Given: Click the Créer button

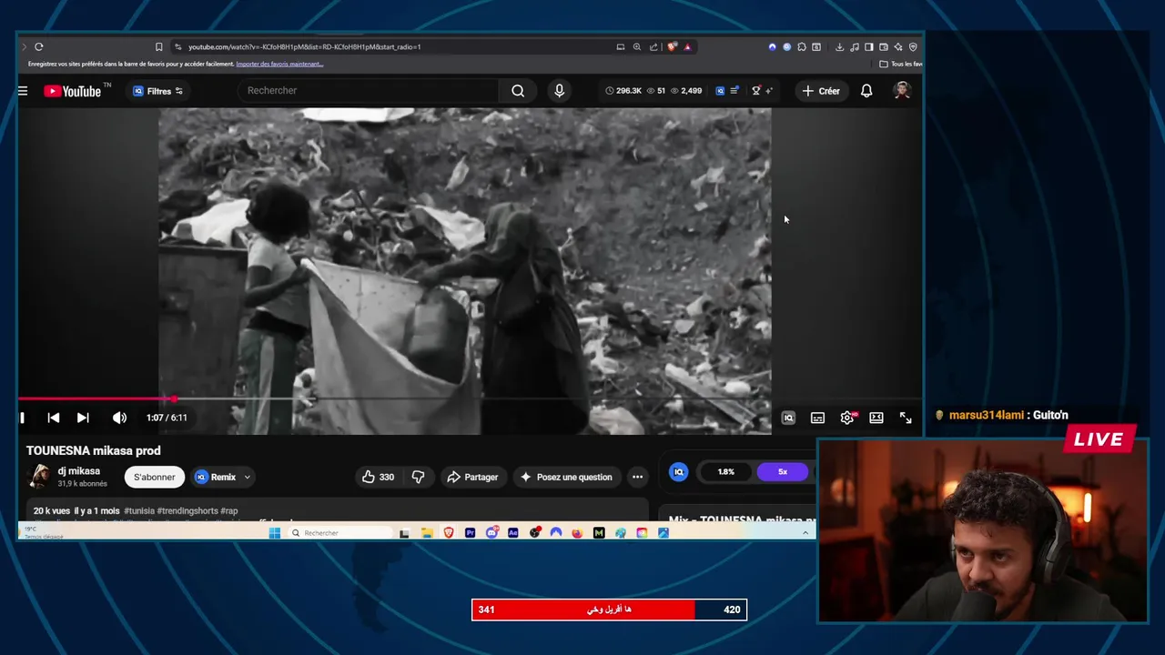Looking at the screenshot, I should pyautogui.click(x=821, y=91).
